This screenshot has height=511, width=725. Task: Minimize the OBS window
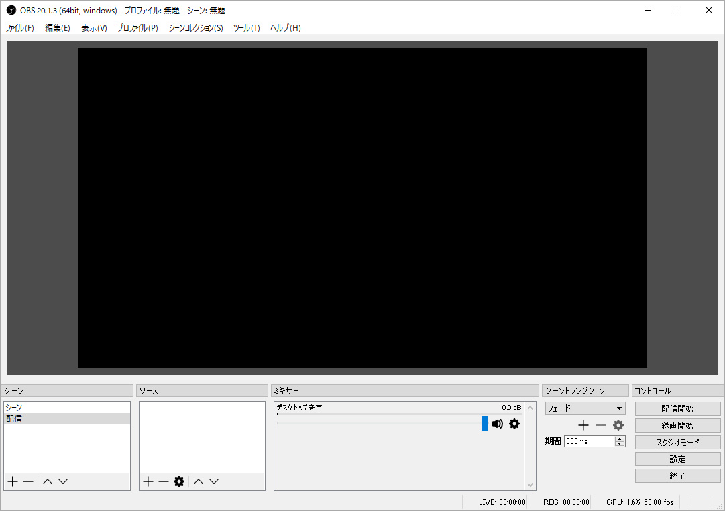[x=648, y=10]
